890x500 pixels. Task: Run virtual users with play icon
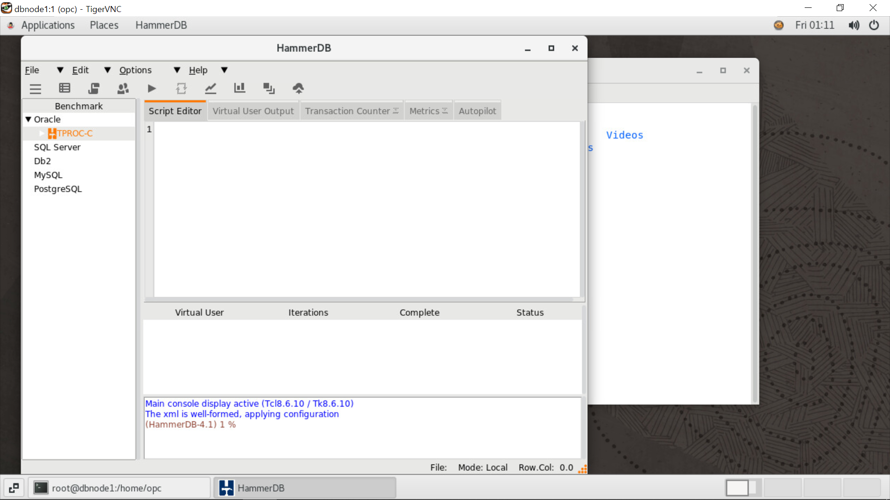[152, 88]
